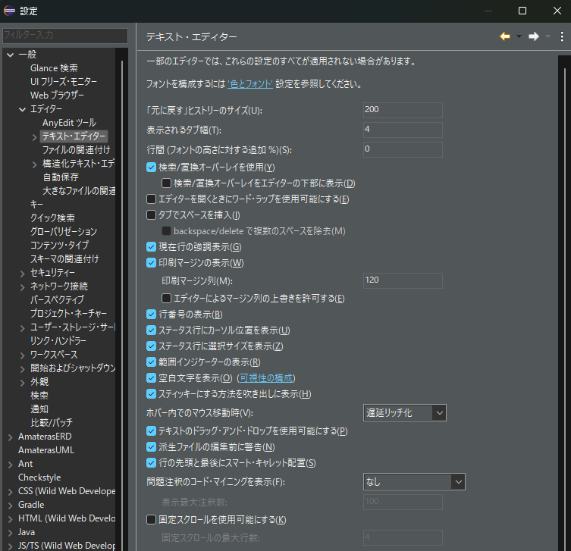This screenshot has width=571, height=551.
Task: Disable 現在行の強調表示 checkbox
Action: click(x=151, y=247)
